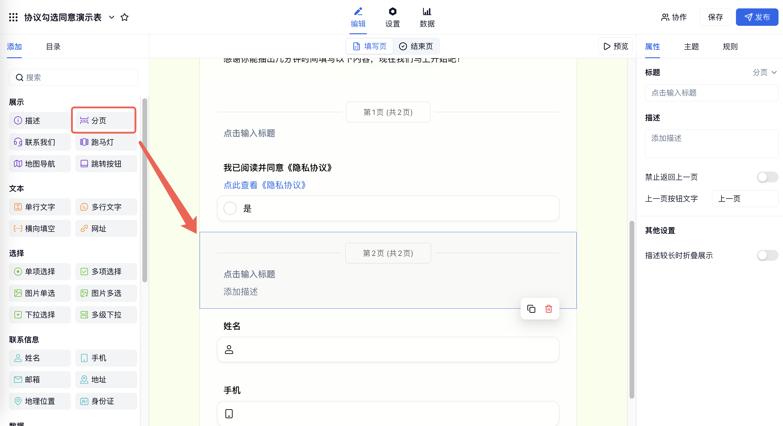This screenshot has width=783, height=426.
Task: Add a 网址 URL field
Action: click(106, 229)
